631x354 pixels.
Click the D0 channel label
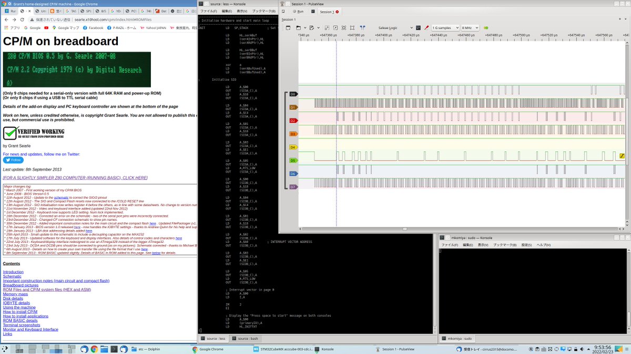tap(293, 94)
